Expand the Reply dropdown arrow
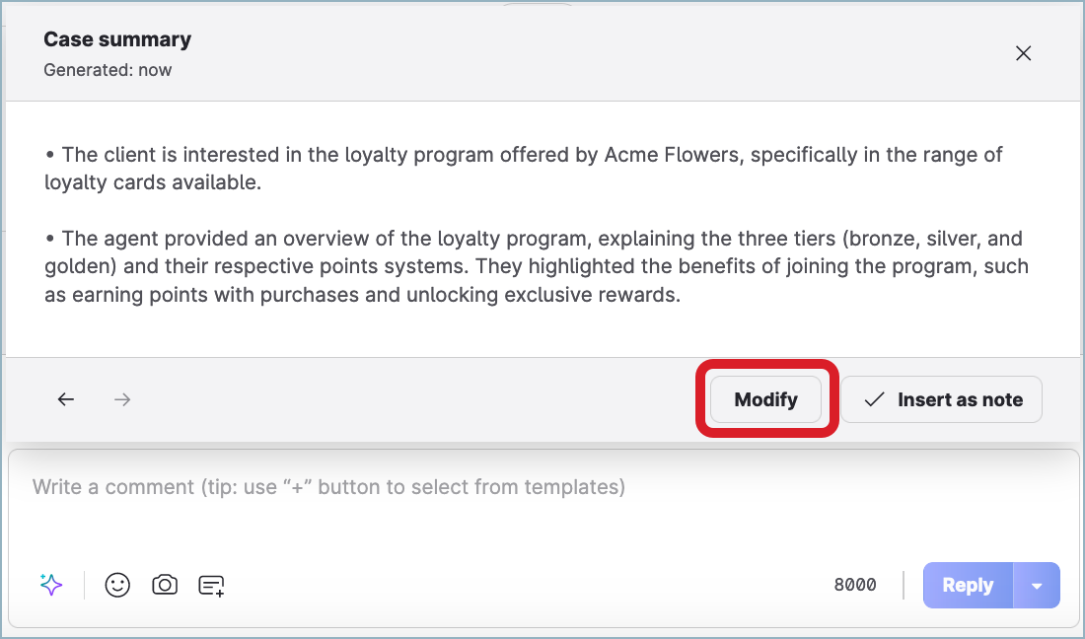1085x639 pixels. 1037,585
